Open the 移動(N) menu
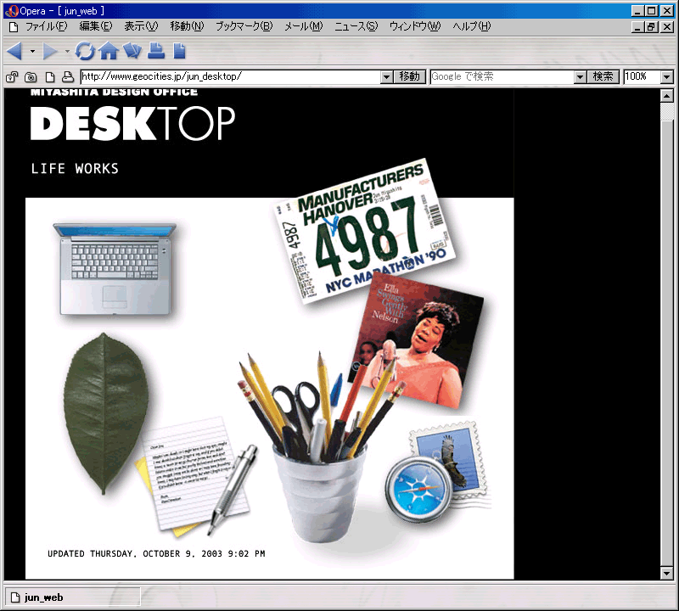 click(x=187, y=26)
